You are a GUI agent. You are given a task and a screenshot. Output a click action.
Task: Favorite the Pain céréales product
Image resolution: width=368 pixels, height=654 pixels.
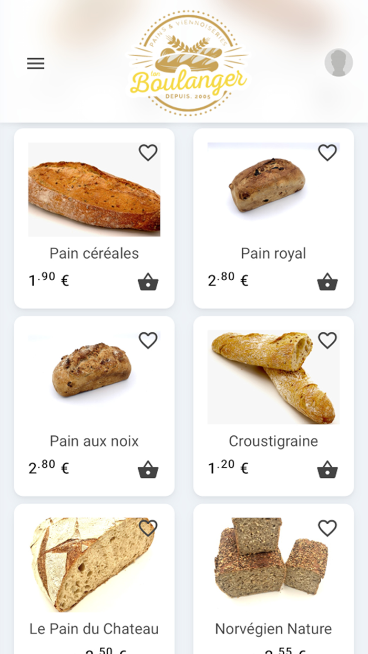coord(148,152)
